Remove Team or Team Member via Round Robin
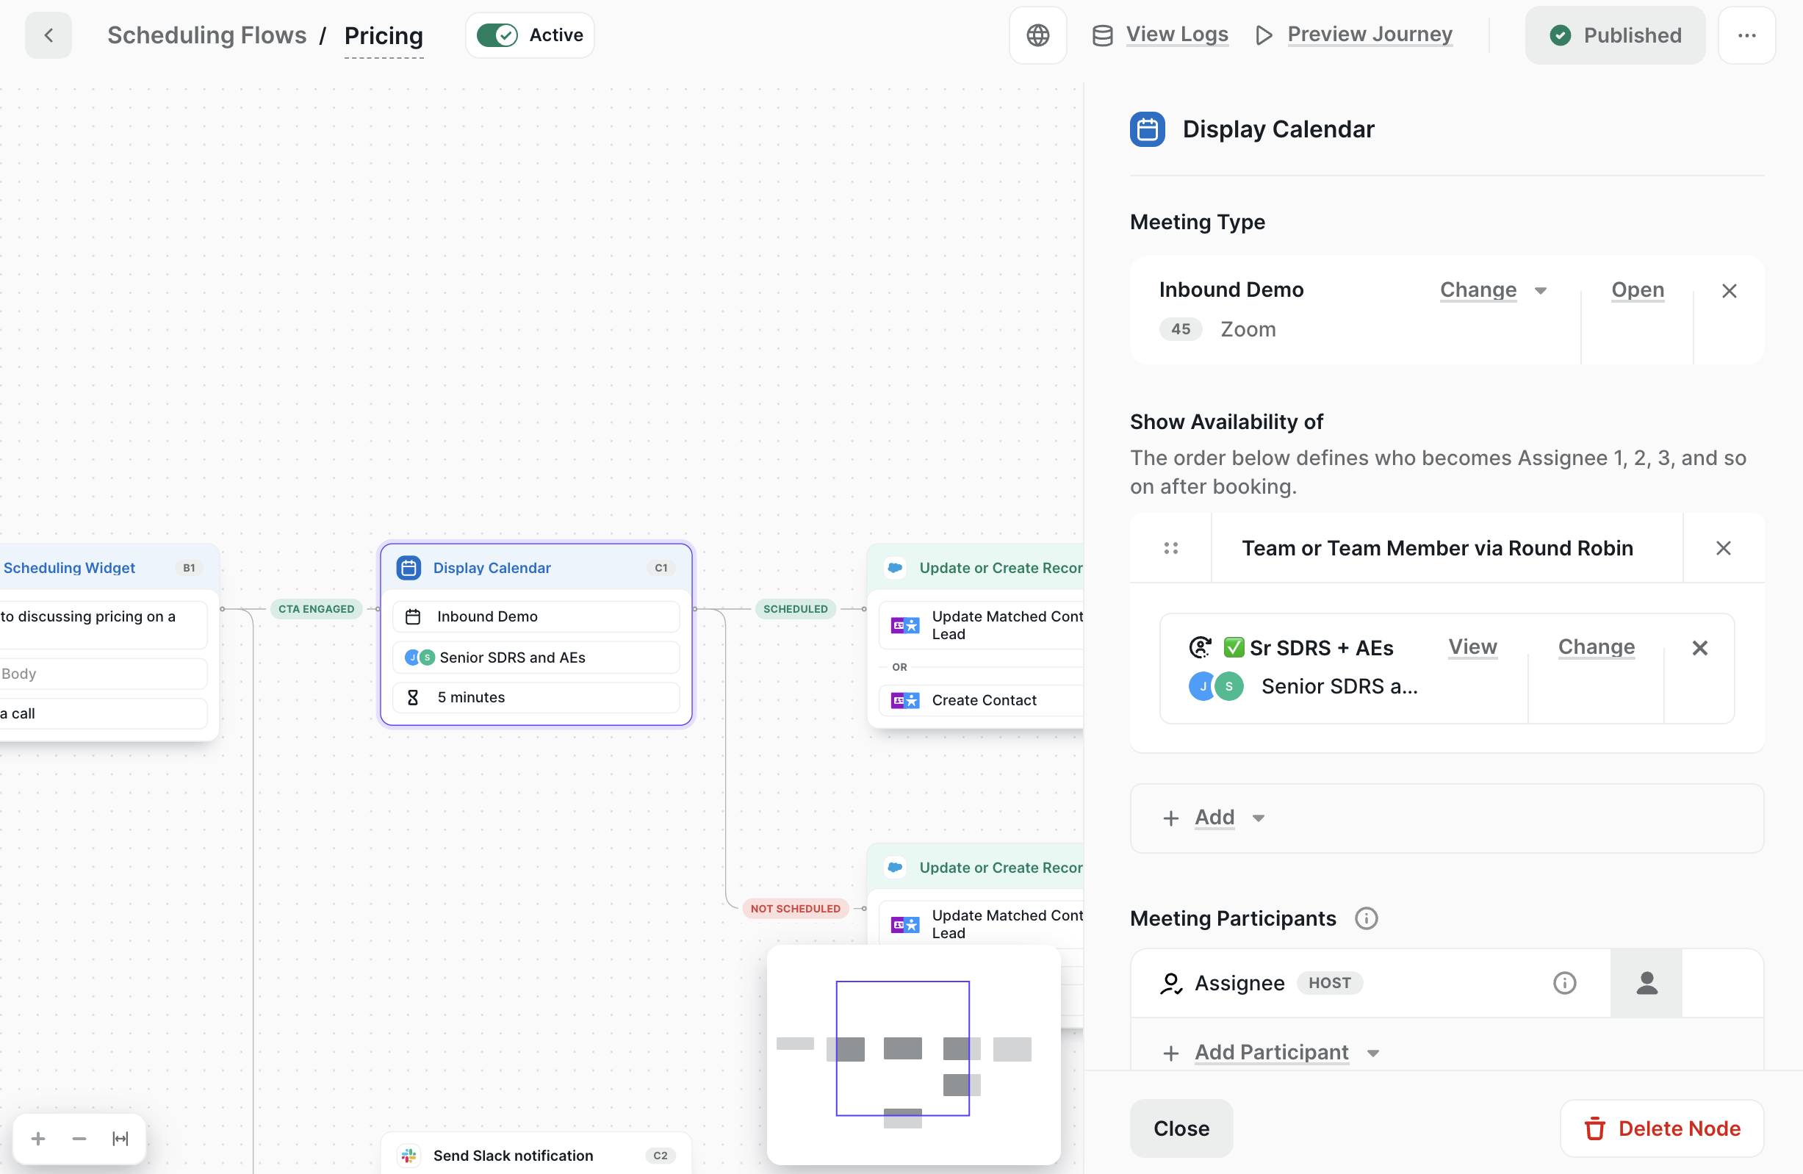Image resolution: width=1803 pixels, height=1174 pixels. (1724, 548)
